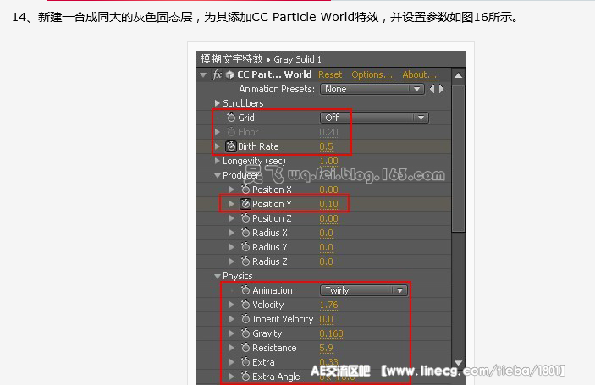This screenshot has height=385, width=595.
Task: Expand the Position X property
Action: click(x=231, y=190)
